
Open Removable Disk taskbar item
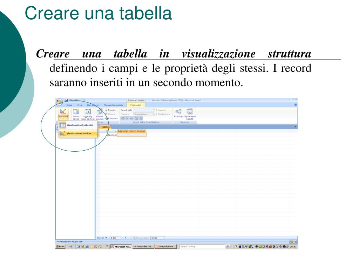pos(143,247)
